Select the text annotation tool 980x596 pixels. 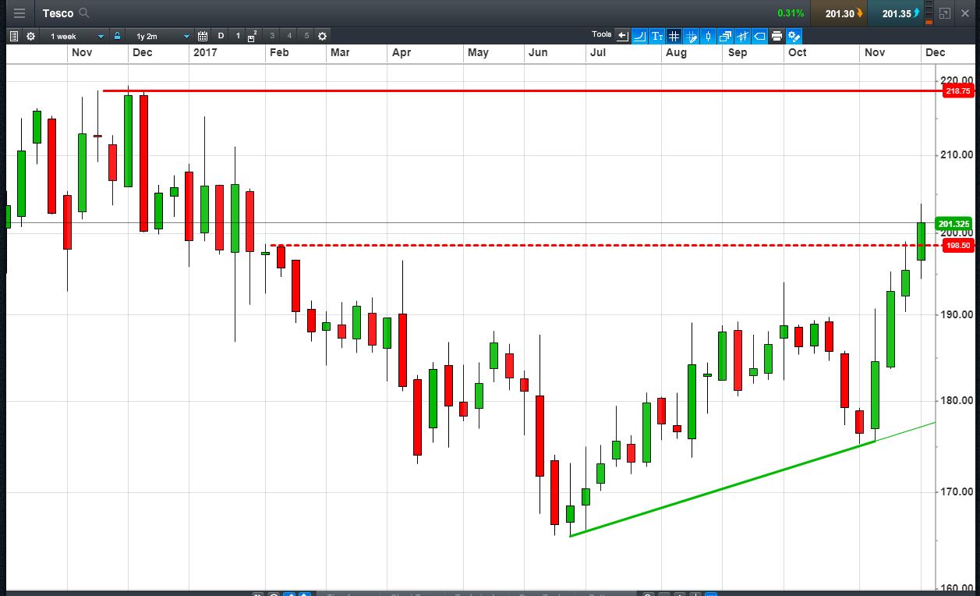point(656,36)
